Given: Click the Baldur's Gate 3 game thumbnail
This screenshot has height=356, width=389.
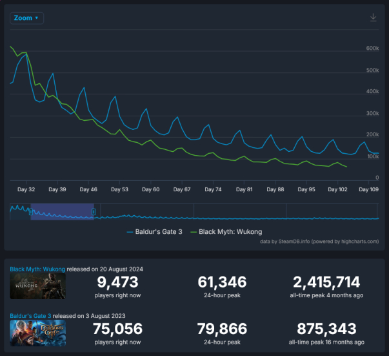Looking at the screenshot, I should point(37,333).
